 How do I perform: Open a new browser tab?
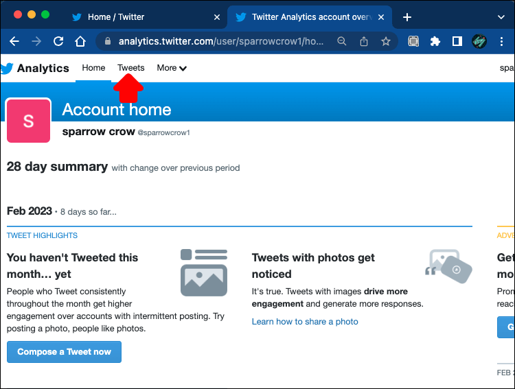(x=407, y=17)
